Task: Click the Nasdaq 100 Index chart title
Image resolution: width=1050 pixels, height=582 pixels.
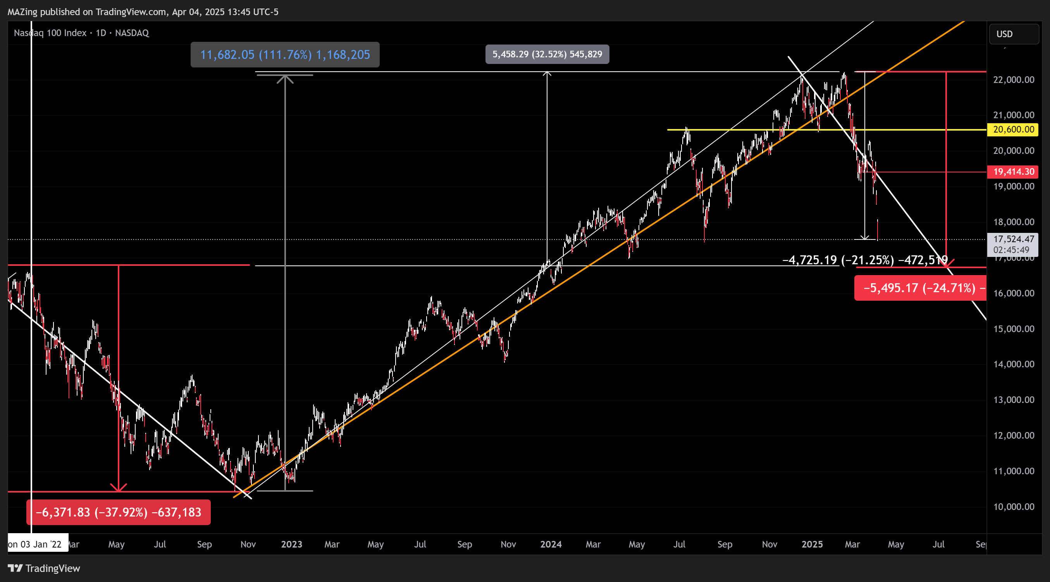Action: [x=81, y=33]
